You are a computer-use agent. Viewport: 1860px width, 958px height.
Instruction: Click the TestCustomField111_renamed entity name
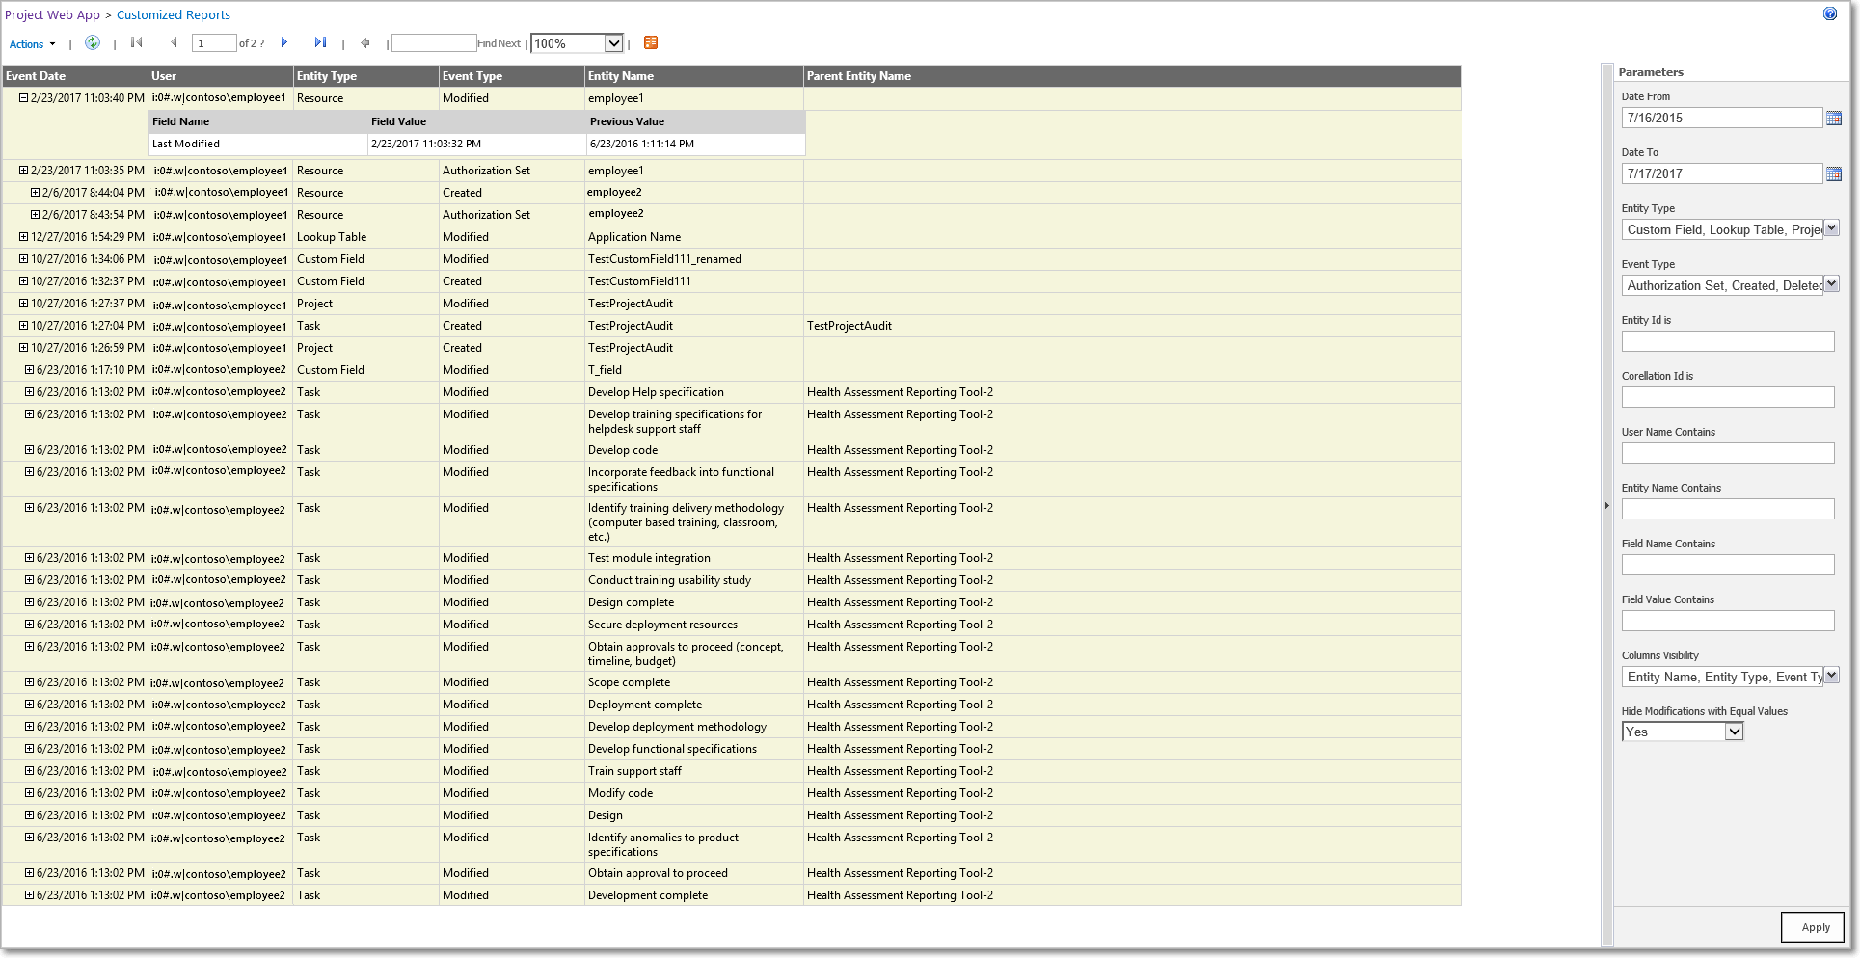coord(664,259)
